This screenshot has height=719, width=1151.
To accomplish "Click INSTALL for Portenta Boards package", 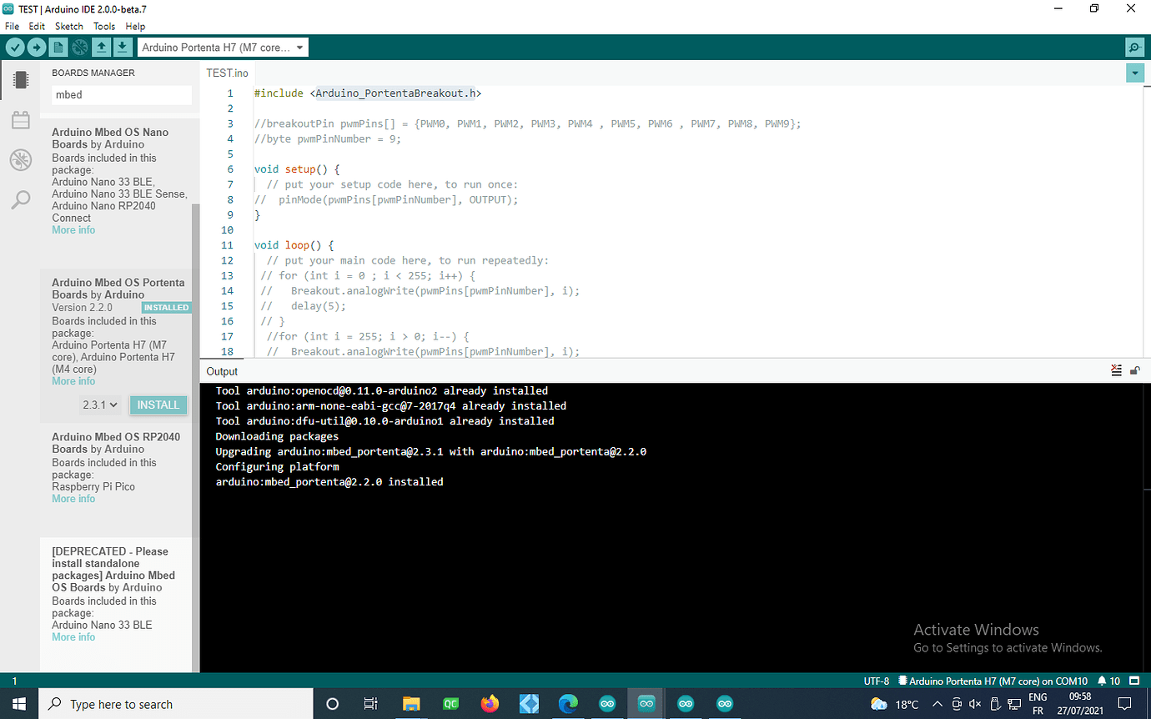I will coord(158,405).
